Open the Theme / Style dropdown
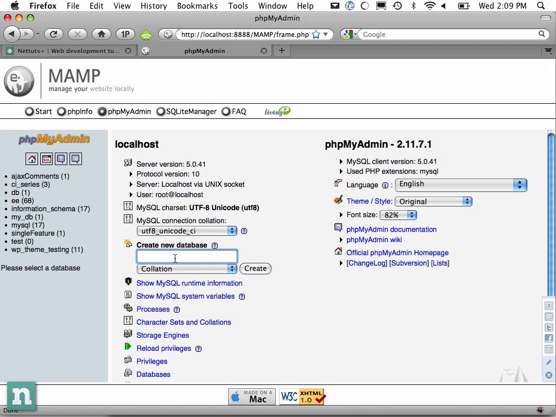Viewport: 556px width, 417px height. pos(433,201)
